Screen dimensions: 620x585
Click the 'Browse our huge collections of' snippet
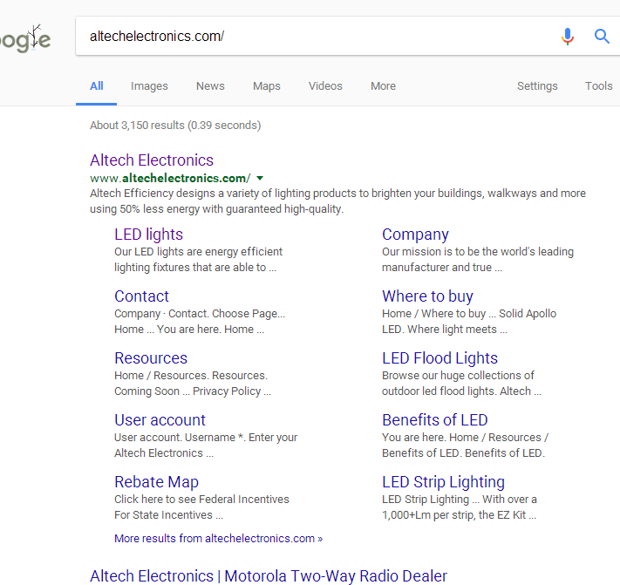click(x=461, y=383)
